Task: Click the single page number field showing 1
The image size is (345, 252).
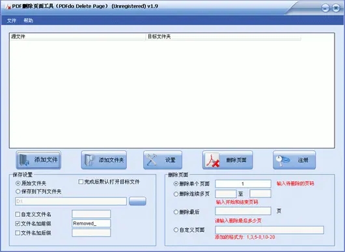Action: point(243,184)
